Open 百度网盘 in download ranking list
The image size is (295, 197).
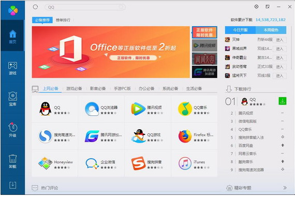click(246, 145)
